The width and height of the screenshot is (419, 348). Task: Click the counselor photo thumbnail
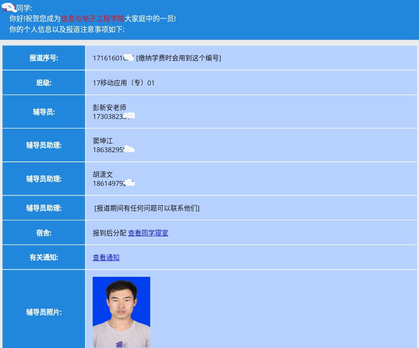point(121,312)
